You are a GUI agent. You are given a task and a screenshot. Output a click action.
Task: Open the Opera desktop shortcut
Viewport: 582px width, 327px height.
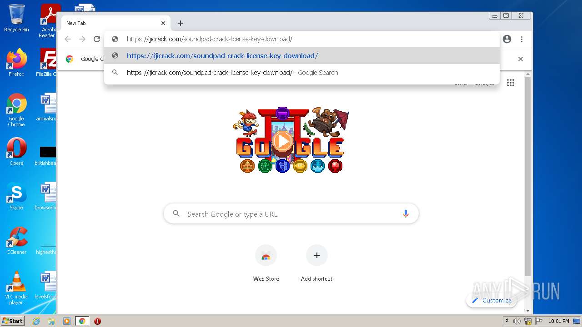coord(16,152)
